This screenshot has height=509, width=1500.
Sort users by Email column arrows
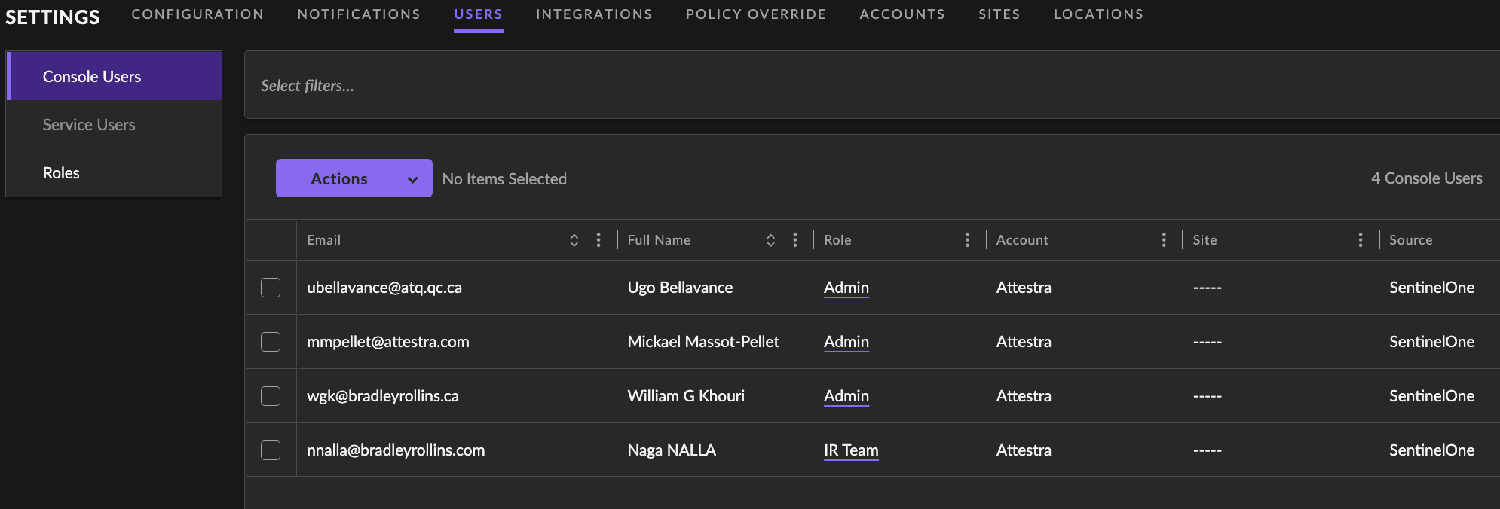pos(574,240)
